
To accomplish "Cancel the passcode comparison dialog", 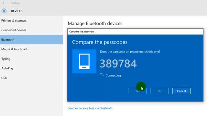I will (x=181, y=91).
